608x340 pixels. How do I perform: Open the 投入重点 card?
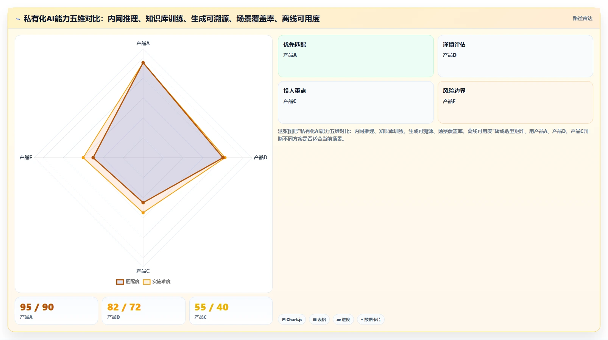point(356,102)
